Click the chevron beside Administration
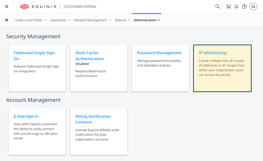The image size is (263, 161). [x=159, y=20]
